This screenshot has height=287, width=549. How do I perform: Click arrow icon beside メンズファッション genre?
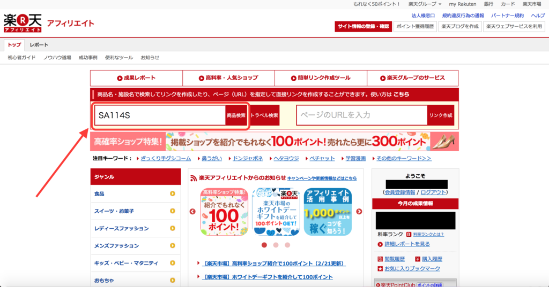[x=173, y=245]
